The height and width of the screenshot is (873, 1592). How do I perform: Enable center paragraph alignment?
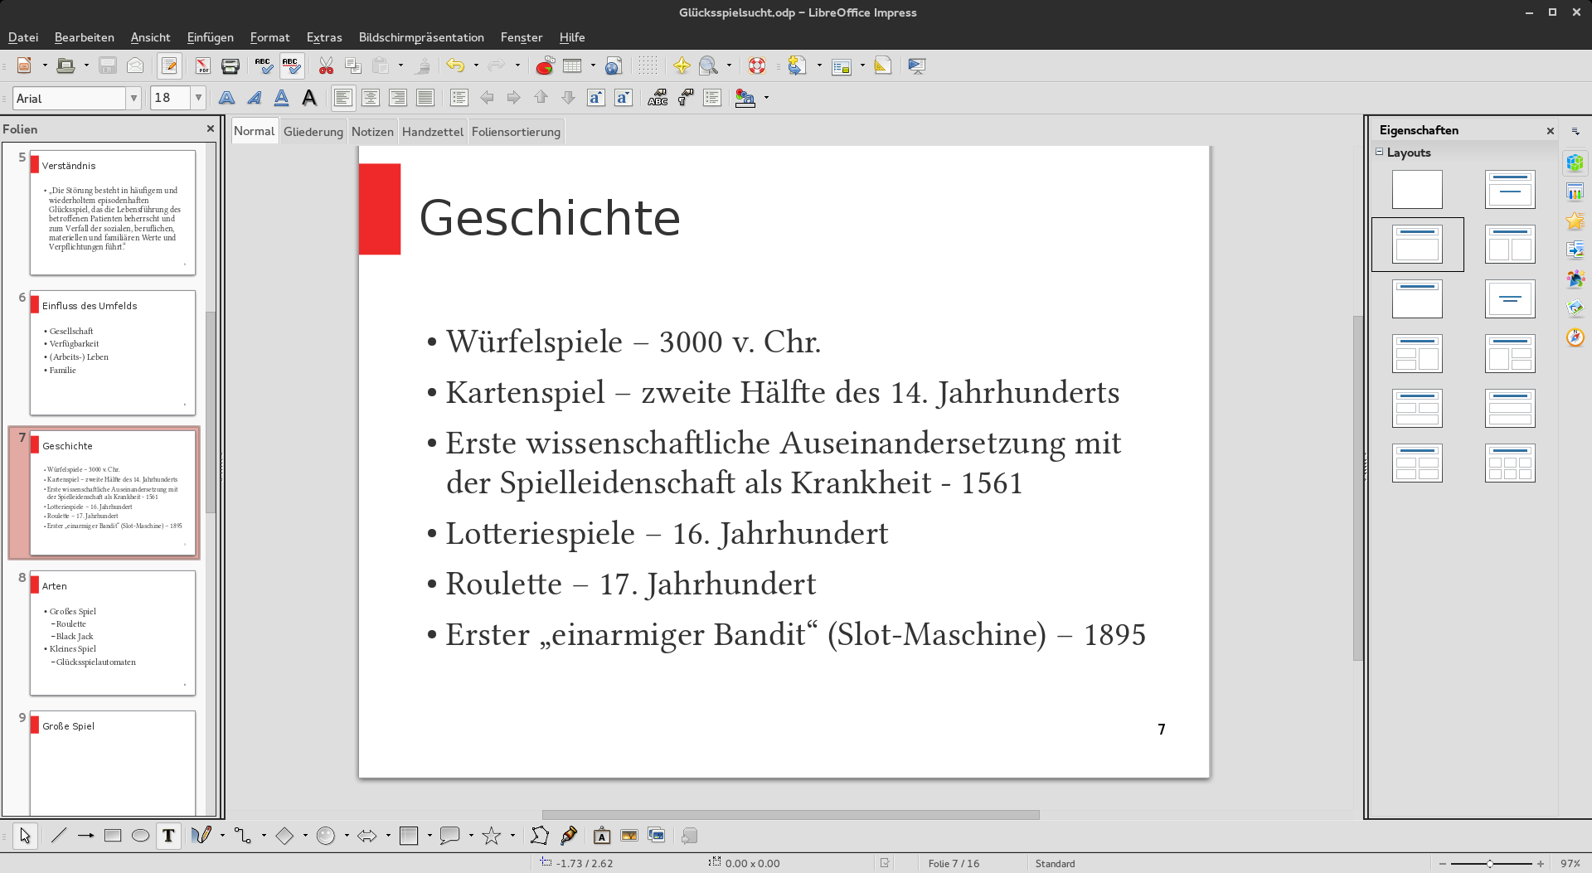(x=371, y=98)
